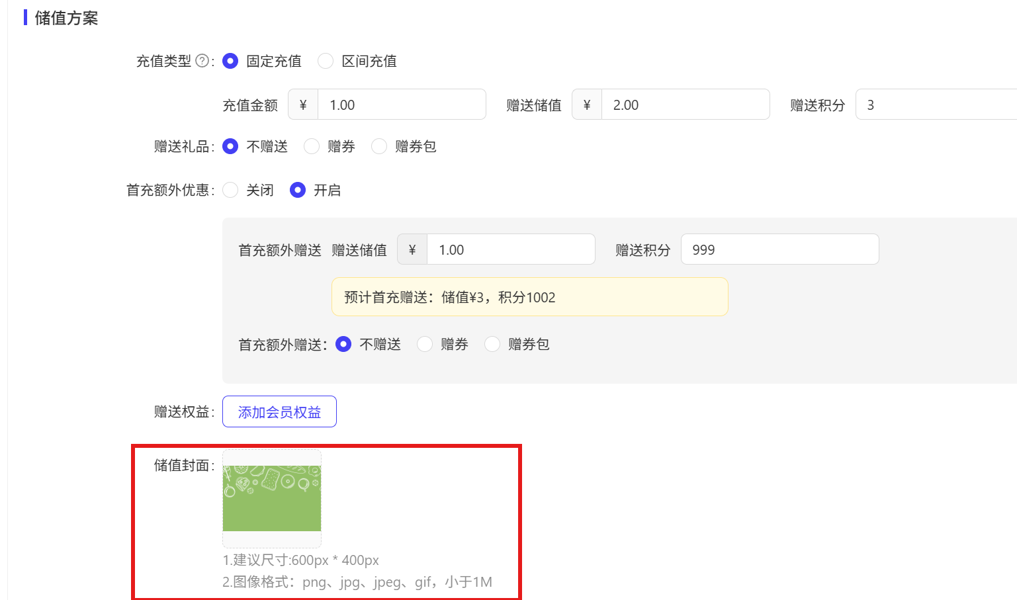The image size is (1017, 600).
Task: Click the green 储值封面 cover thumbnail
Action: tap(272, 497)
